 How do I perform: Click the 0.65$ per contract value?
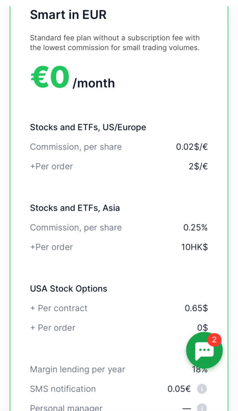tap(196, 308)
